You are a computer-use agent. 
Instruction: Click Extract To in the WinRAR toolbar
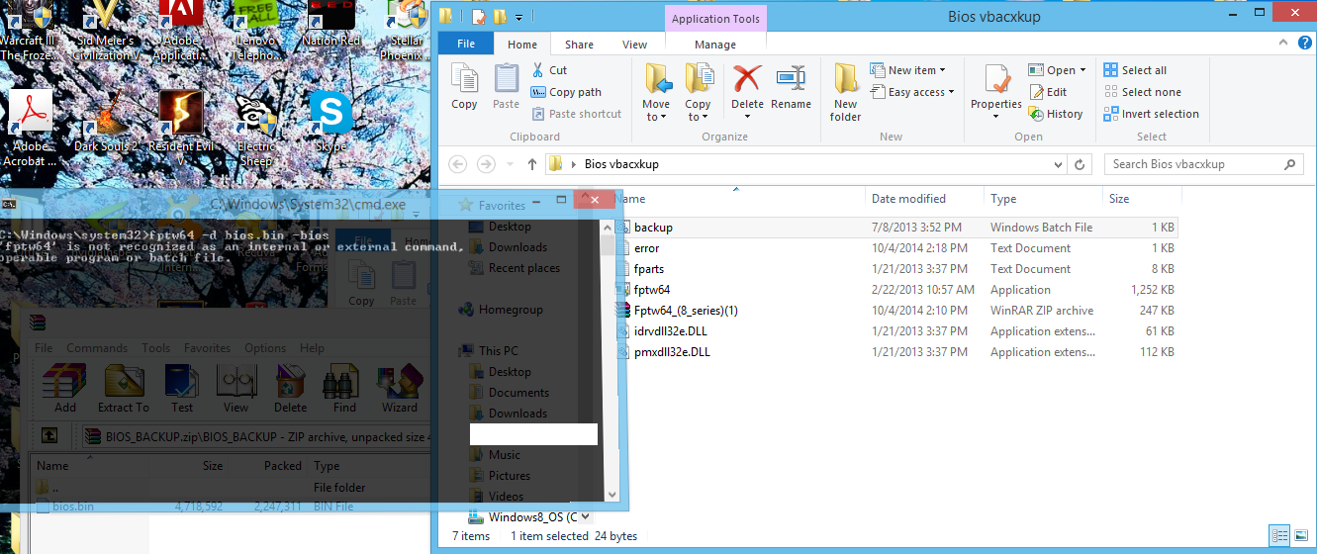coord(124,388)
